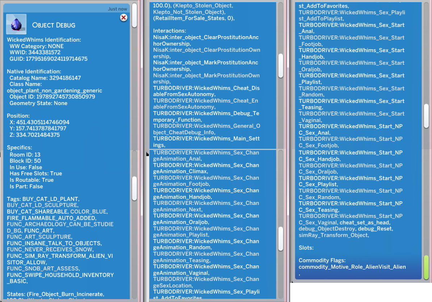Click the green scrollbar thumb beside Commodity Flags
The image size is (432, 302).
pos(426,267)
